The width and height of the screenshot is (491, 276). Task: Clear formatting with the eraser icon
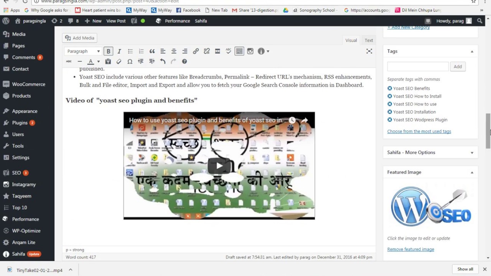tap(119, 61)
